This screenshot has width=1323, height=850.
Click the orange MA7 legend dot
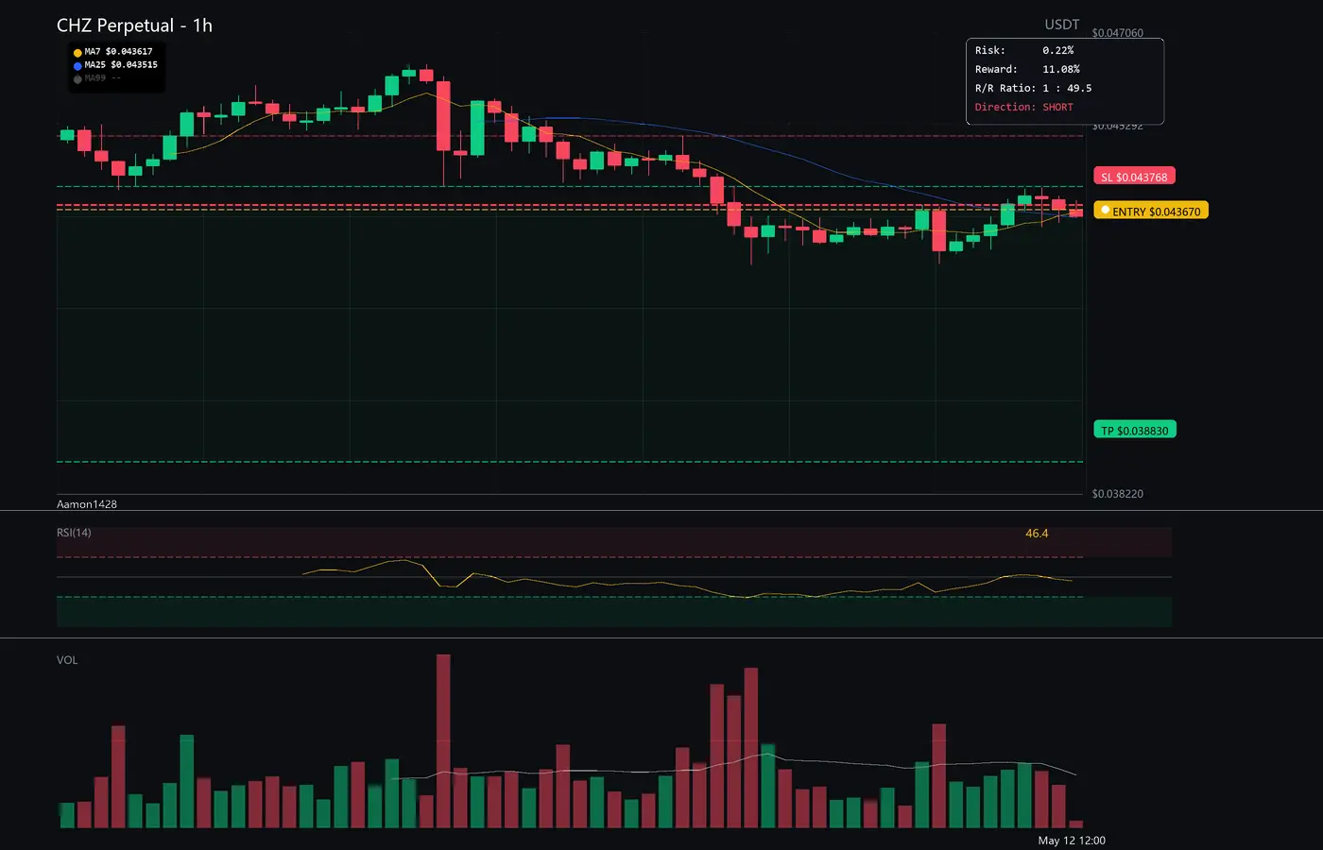77,53
